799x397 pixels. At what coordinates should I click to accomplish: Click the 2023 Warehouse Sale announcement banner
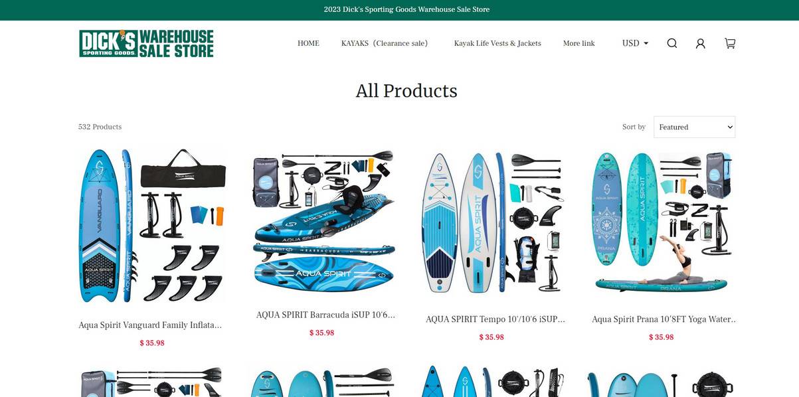[406, 9]
